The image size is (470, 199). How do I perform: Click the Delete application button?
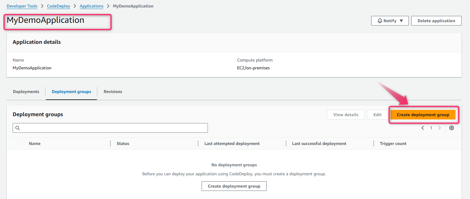point(436,21)
